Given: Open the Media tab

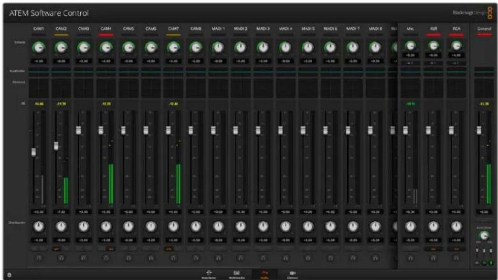Looking at the screenshot, I should coord(237,275).
